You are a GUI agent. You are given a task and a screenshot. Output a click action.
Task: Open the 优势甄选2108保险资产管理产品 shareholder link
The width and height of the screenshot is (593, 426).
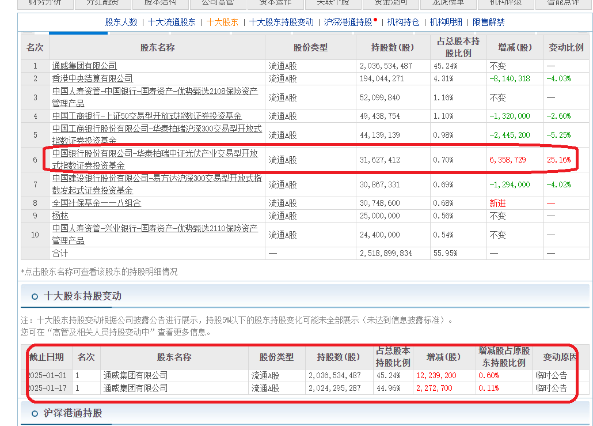click(155, 97)
